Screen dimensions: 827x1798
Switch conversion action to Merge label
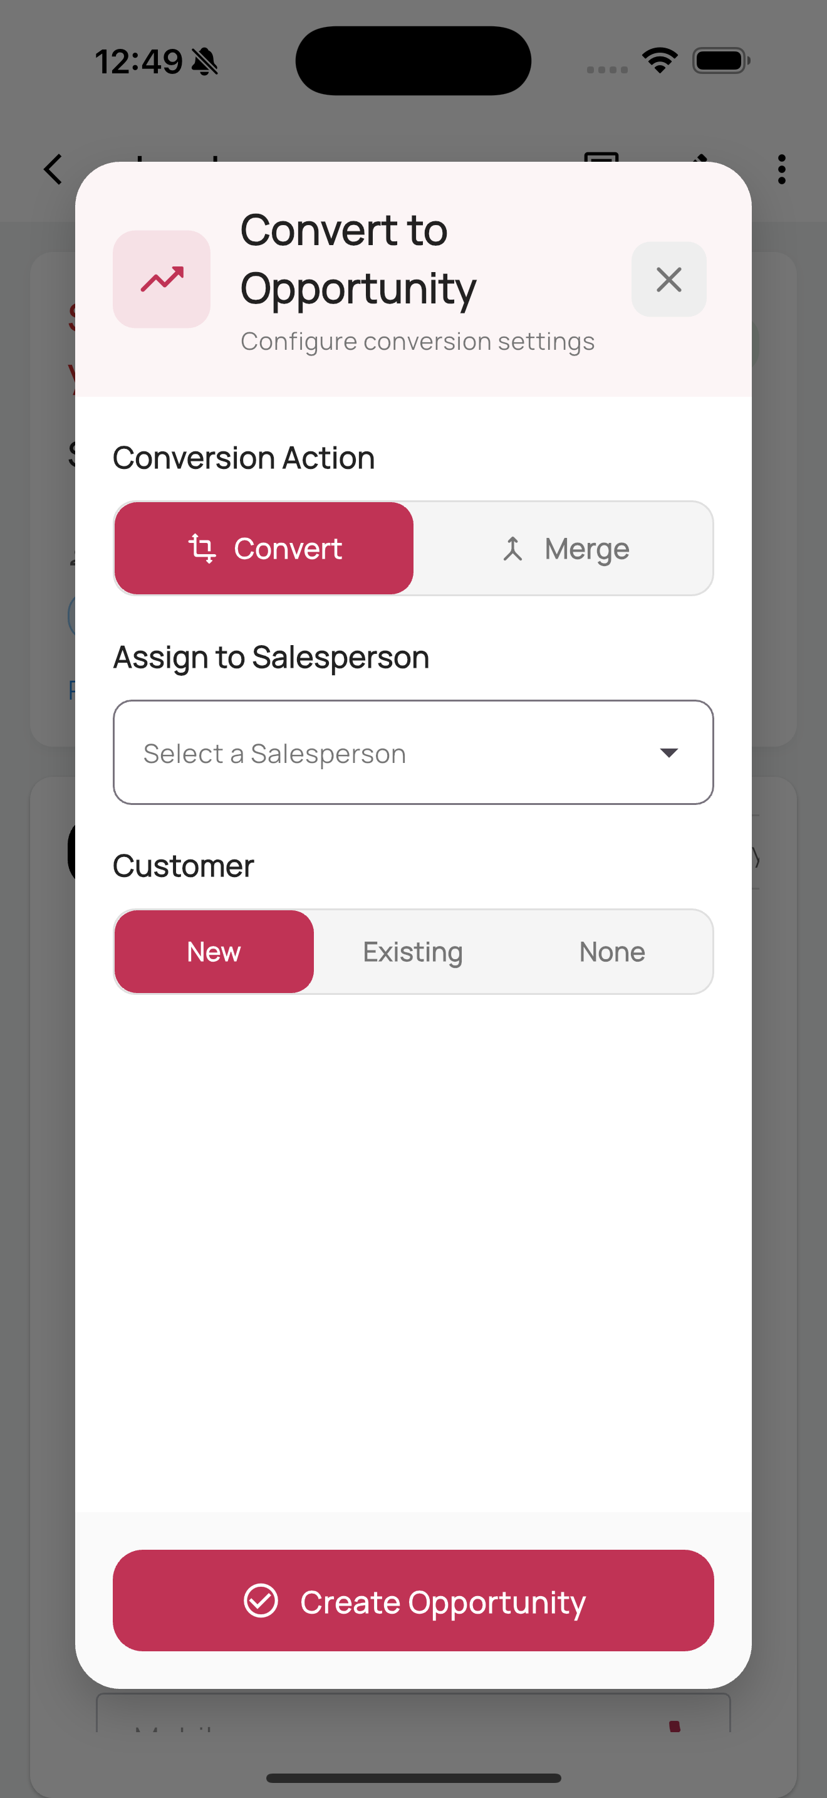pyautogui.click(x=586, y=549)
